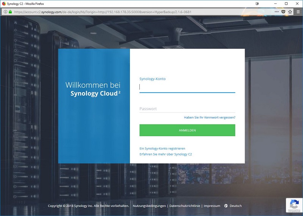Screen dimensions: 303x216
Task: Maximize the Firefox window
Action: click(x=286, y=4)
